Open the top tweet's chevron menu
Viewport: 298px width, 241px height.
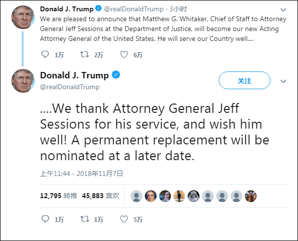coord(283,10)
